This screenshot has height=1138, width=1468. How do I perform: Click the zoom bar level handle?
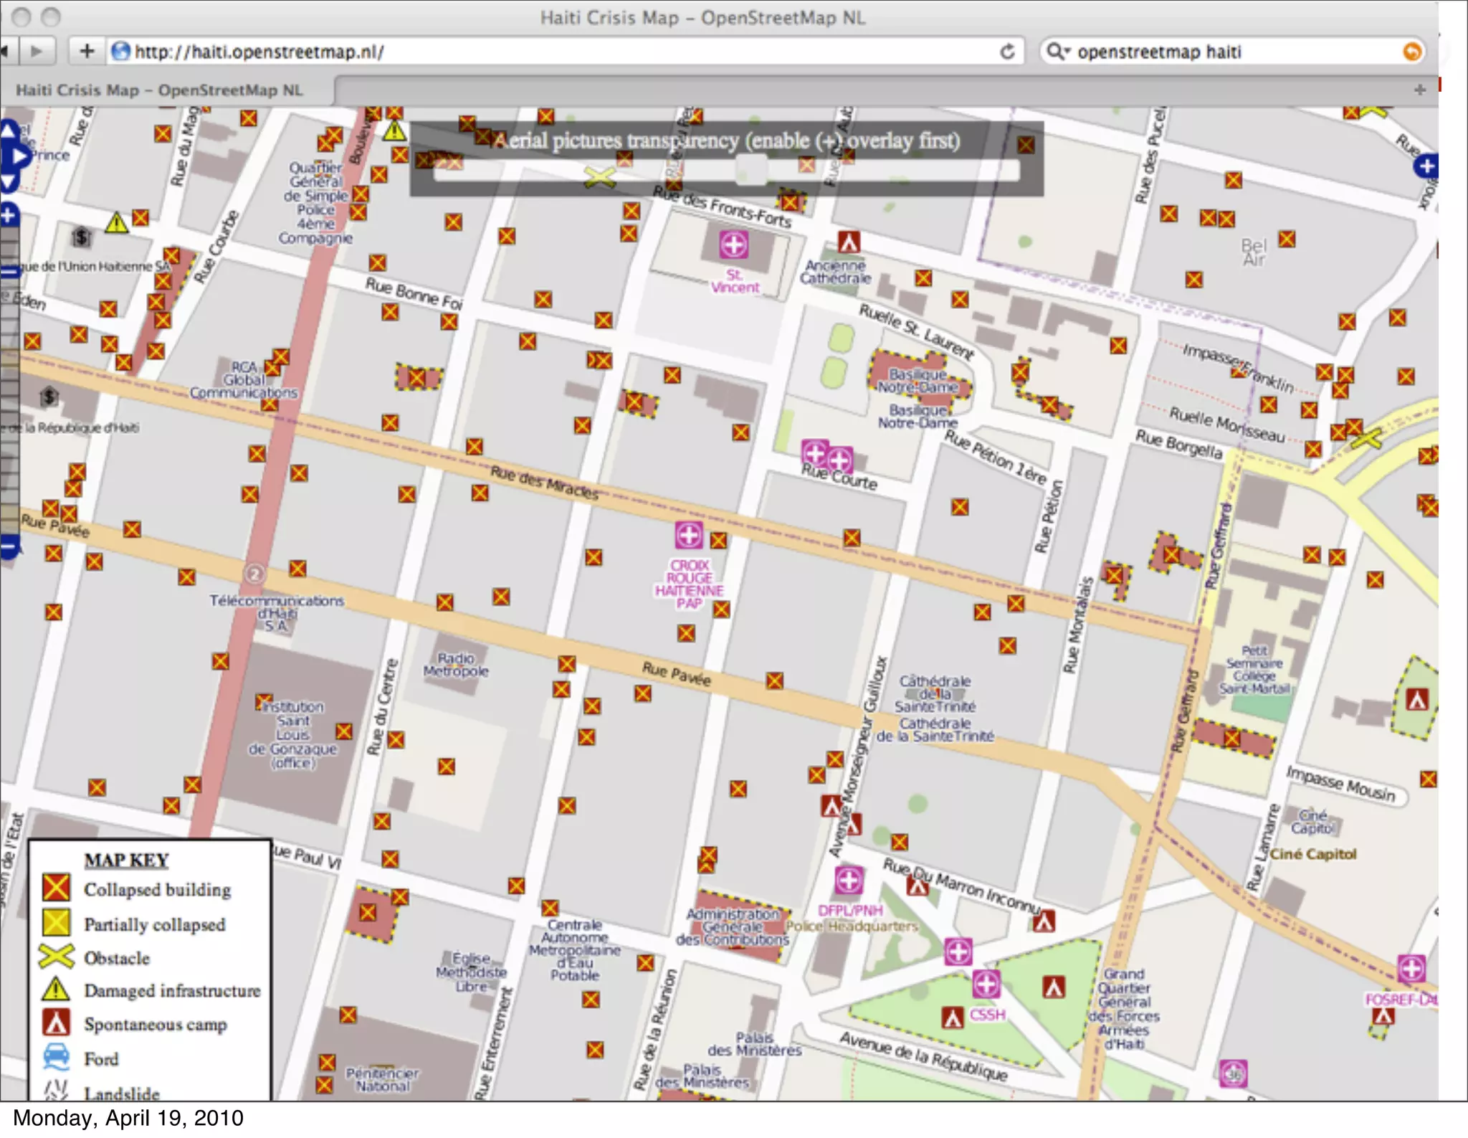point(9,272)
